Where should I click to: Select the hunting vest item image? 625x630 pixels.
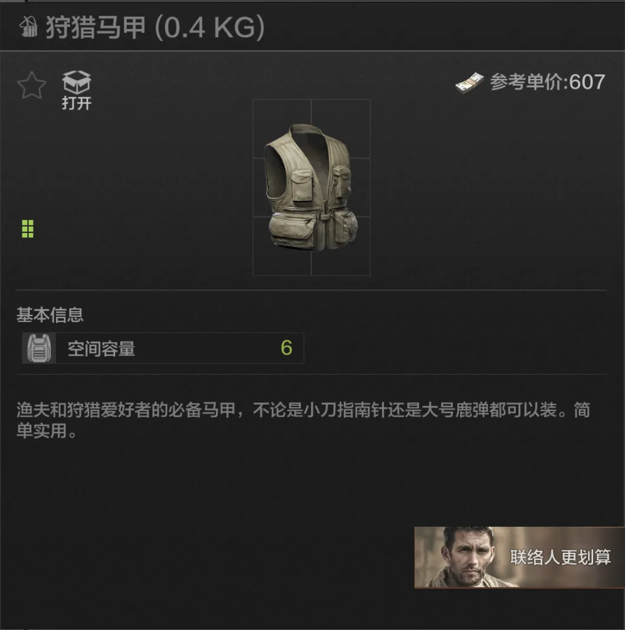pyautogui.click(x=311, y=188)
